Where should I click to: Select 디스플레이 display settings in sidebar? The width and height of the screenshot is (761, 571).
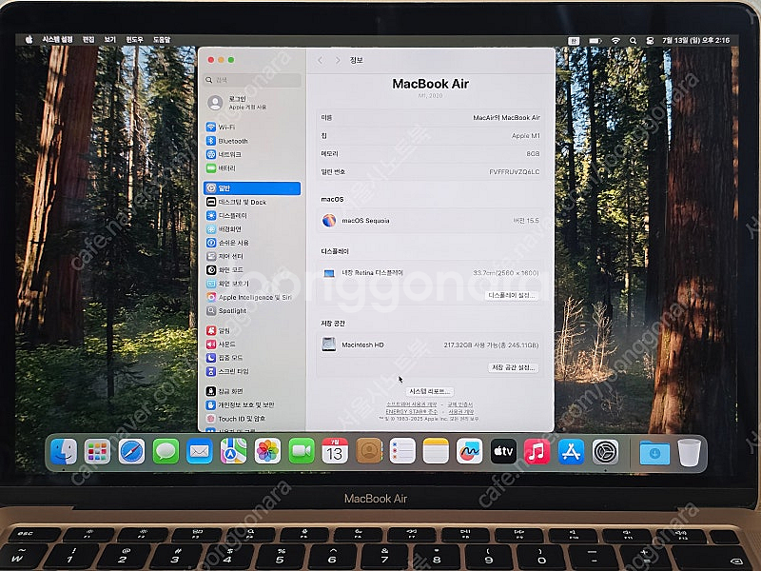(x=252, y=215)
